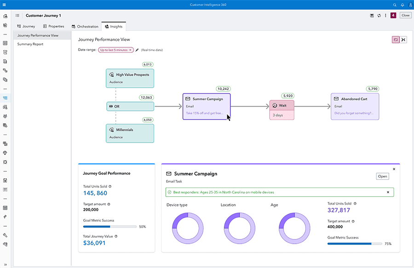
Task: Toggle the collapse view button
Action: [403, 40]
